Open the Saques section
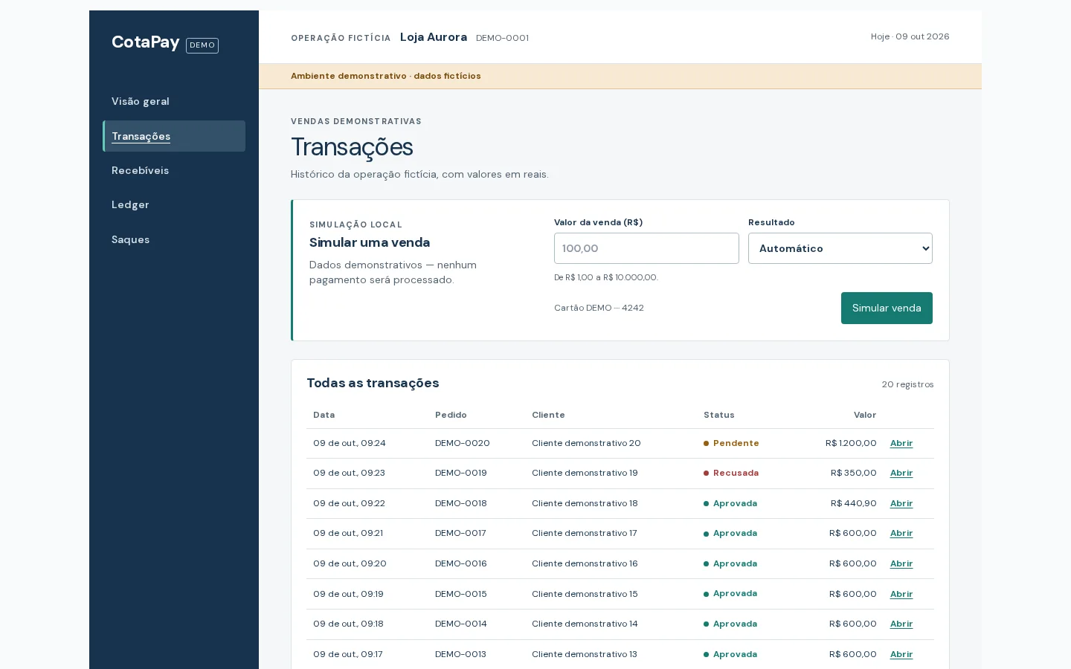Image resolution: width=1071 pixels, height=669 pixels. point(130,239)
